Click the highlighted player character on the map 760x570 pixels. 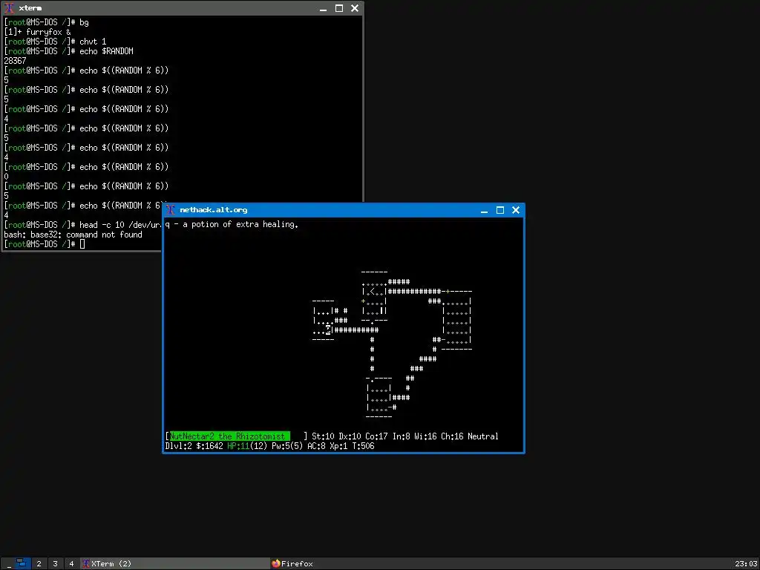tap(327, 330)
